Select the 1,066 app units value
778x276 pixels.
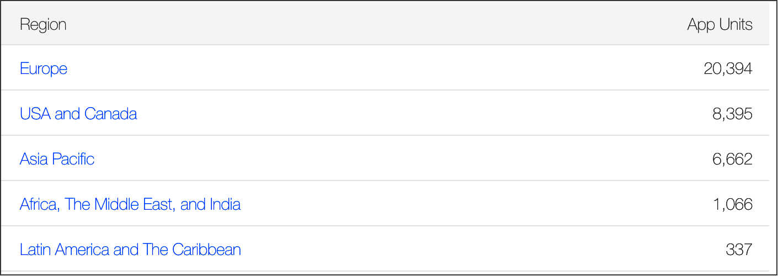click(733, 204)
